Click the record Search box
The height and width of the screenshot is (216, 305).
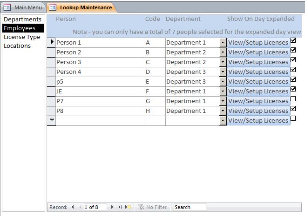pos(190,207)
